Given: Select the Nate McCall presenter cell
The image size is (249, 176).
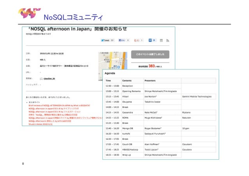Looking at the screenshot, I should tap(162, 112).
